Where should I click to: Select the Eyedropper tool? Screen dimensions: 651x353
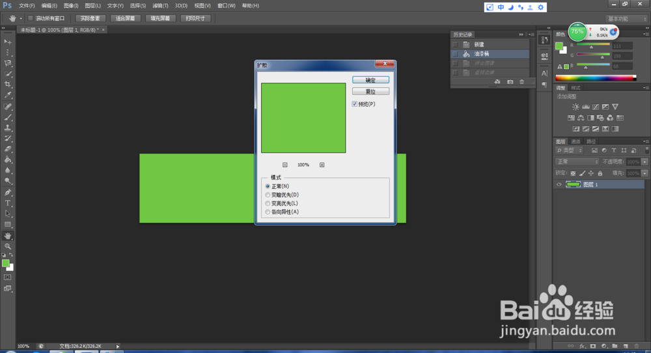(x=7, y=95)
